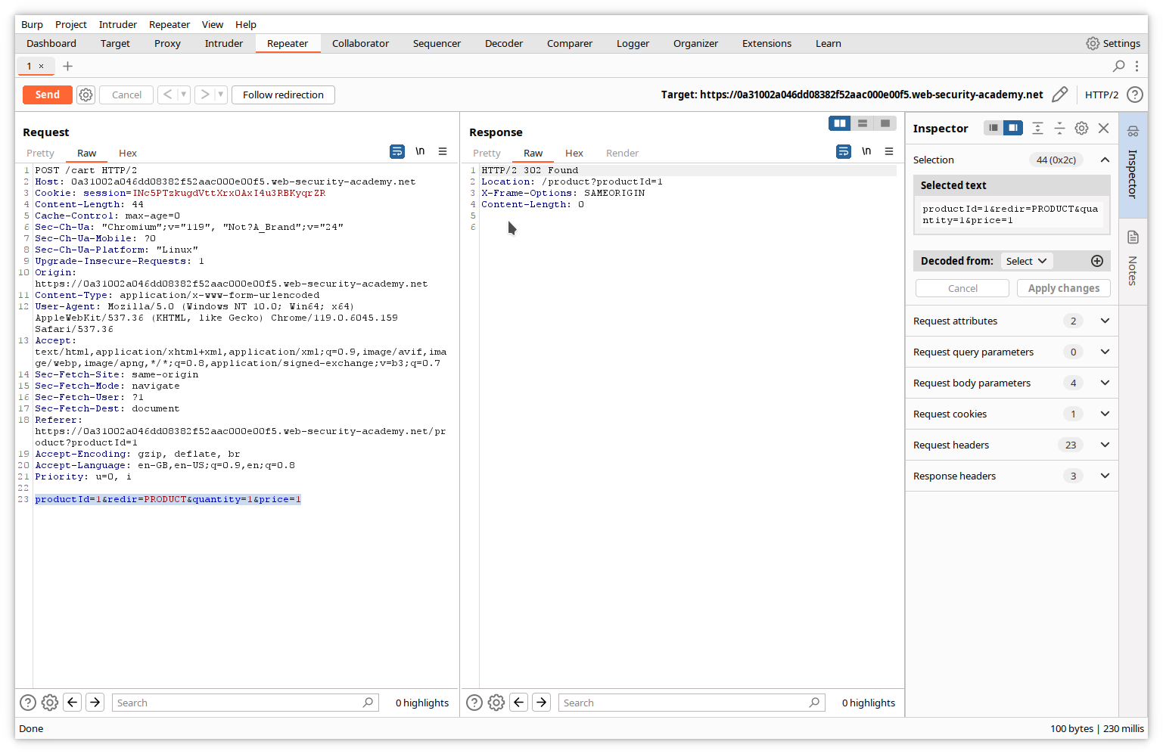Click the orange Send button
Image resolution: width=1163 pixels, height=754 pixels.
point(47,95)
